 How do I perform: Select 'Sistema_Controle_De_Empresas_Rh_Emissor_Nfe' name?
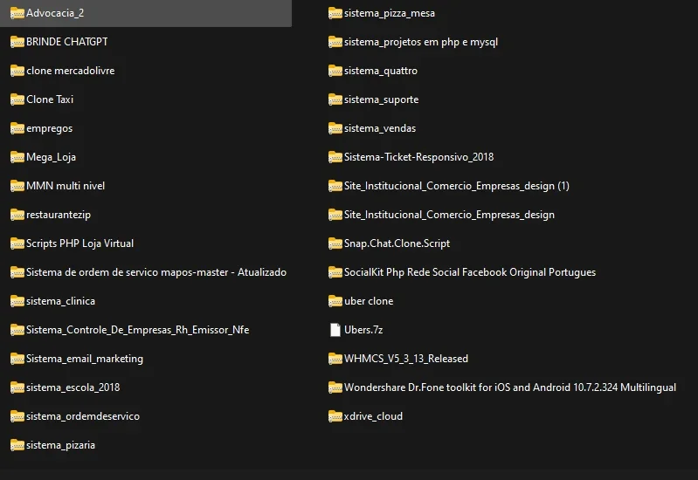point(137,330)
